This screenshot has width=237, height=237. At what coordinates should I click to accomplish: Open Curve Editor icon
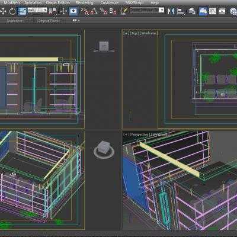tap(213, 11)
